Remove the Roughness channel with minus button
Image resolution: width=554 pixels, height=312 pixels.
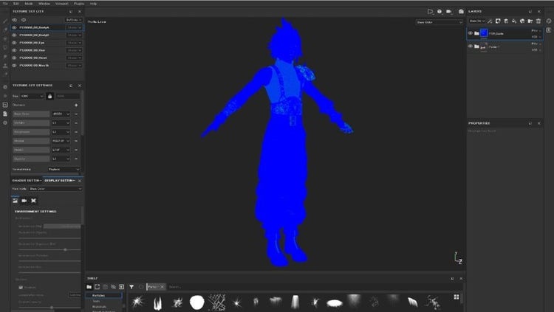[76, 132]
